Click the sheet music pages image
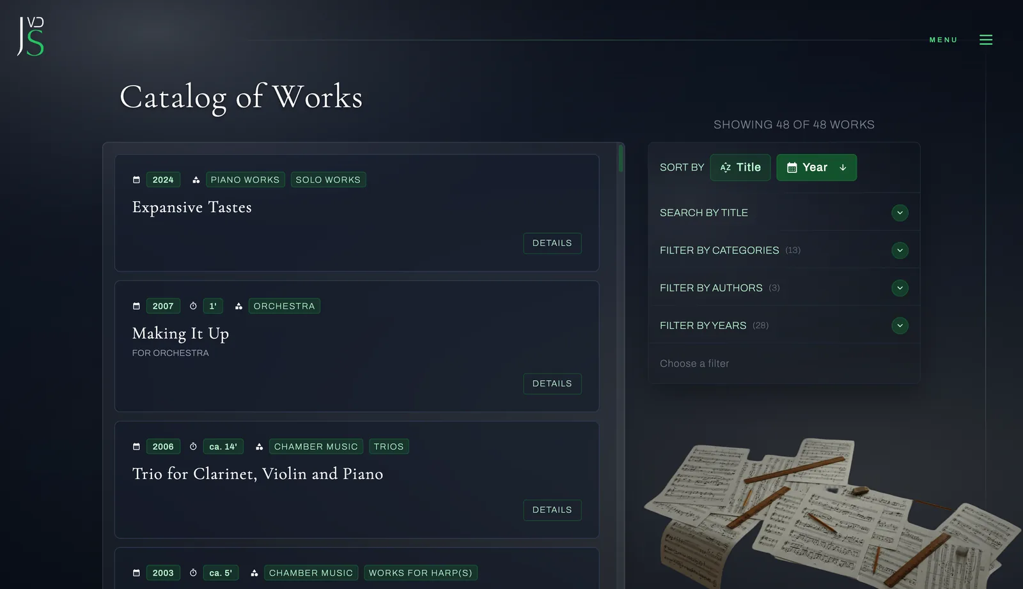The image size is (1023, 589). pos(831,514)
